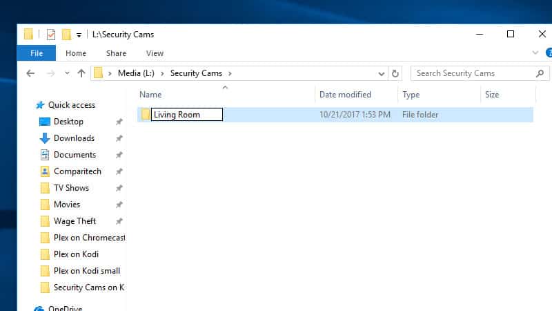Unpin Movies using its pin icon
The height and width of the screenshot is (311, 552).
119,205
